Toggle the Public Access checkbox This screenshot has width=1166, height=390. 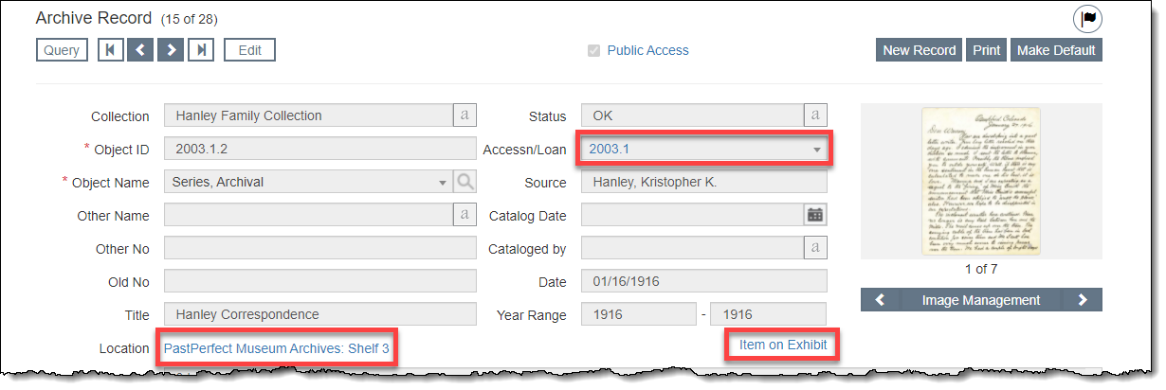coord(593,51)
